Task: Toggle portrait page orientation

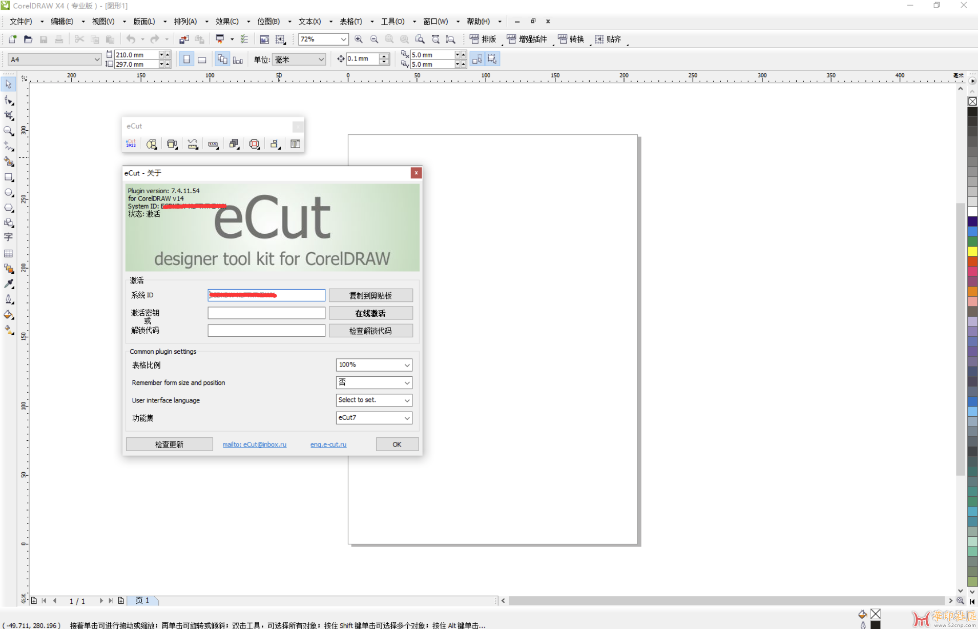Action: (186, 59)
